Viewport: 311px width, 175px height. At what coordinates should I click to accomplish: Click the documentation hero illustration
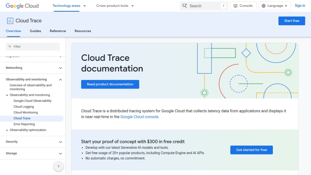point(248,71)
